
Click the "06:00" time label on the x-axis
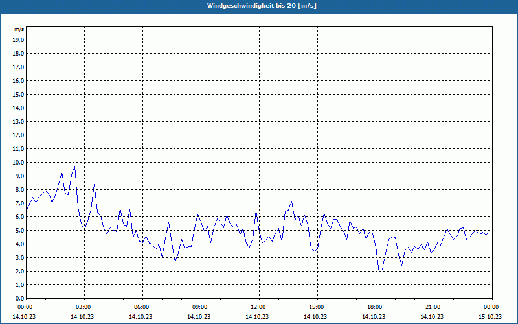pyautogui.click(x=142, y=307)
